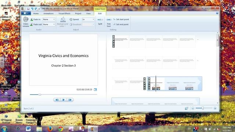The height and width of the screenshot is (132, 235).
Task: Switch to the Animations tab
Action: (x=48, y=14)
